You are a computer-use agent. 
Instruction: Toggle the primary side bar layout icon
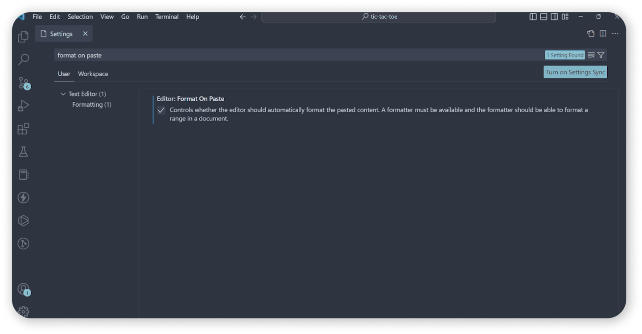533,17
